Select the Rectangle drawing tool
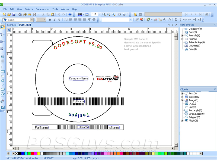The width and height of the screenshot is (217, 163). (x=3, y=72)
